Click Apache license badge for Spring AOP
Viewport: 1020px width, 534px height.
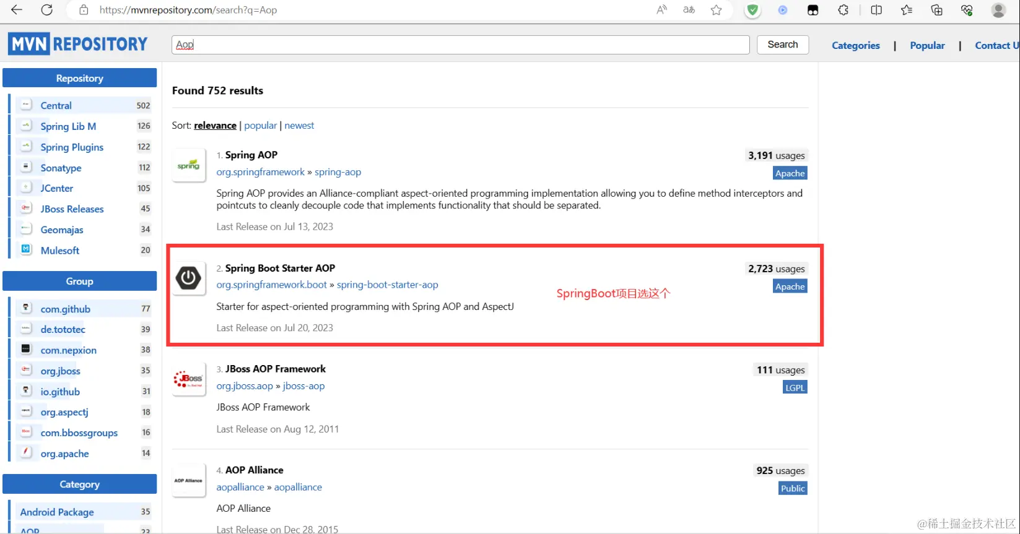pyautogui.click(x=790, y=173)
